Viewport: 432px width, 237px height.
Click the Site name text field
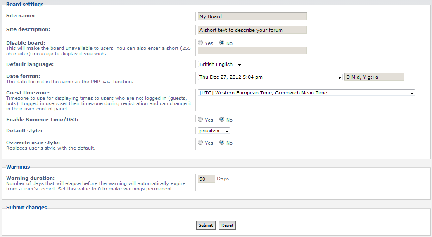click(252, 16)
